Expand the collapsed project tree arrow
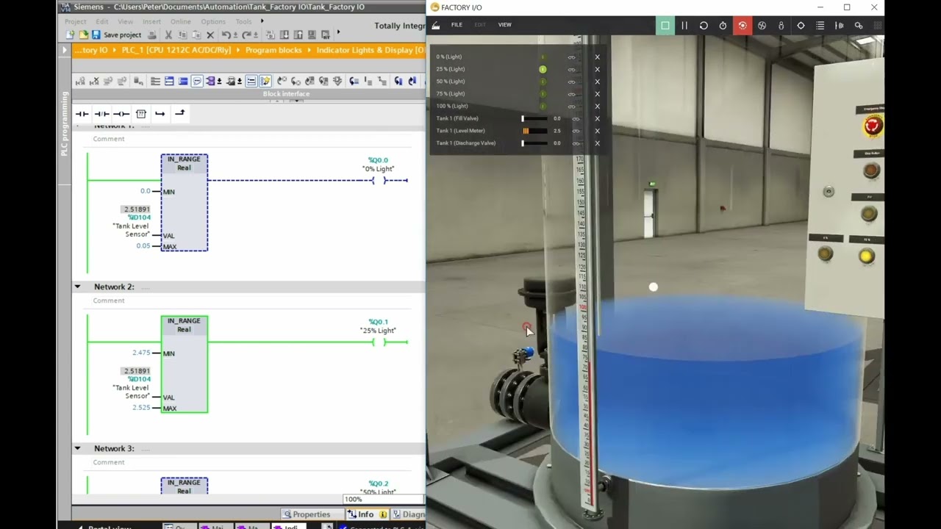This screenshot has height=529, width=941. click(65, 50)
